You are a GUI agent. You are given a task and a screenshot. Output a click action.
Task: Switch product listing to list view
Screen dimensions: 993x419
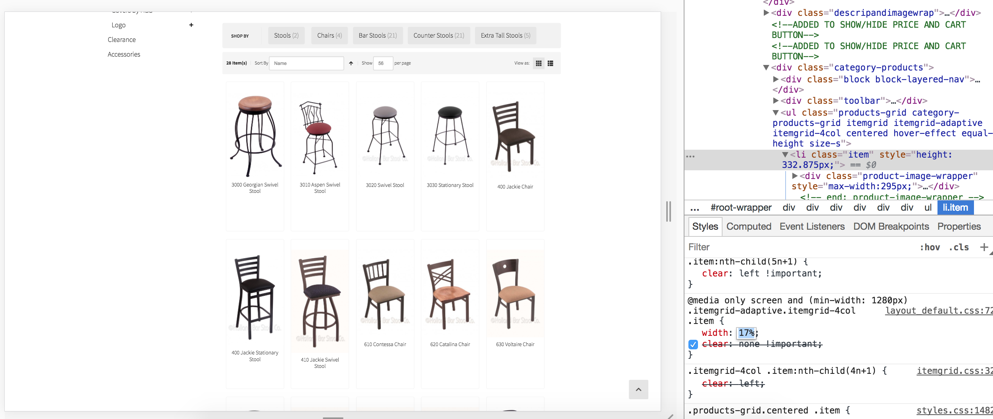pyautogui.click(x=550, y=63)
